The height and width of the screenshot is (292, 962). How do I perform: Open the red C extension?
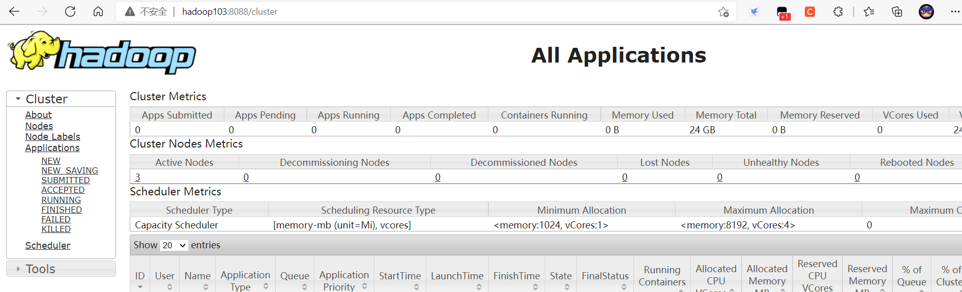tap(810, 12)
